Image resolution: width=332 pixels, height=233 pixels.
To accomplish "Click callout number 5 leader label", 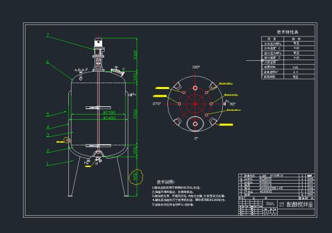I will [x=48, y=115].
